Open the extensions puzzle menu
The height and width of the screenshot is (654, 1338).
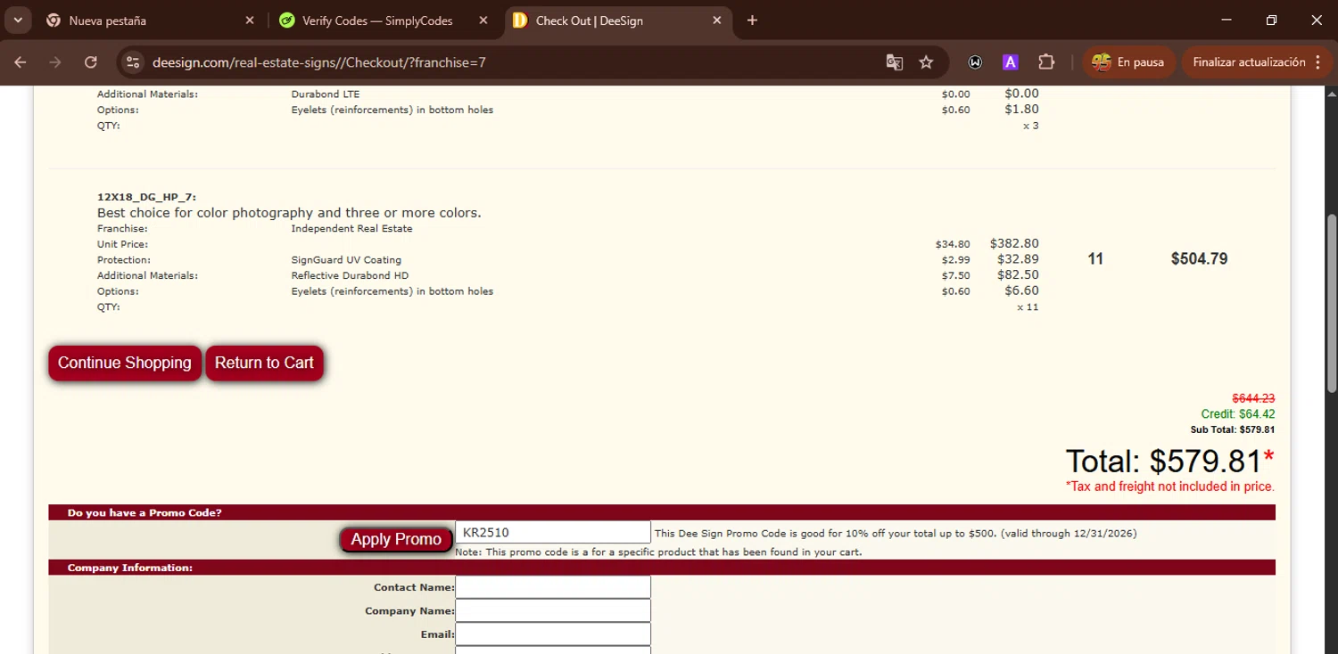click(1046, 62)
